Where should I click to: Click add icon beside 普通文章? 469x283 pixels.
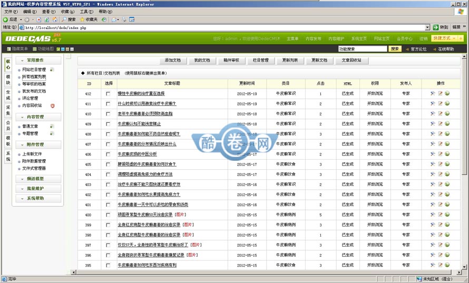point(52,126)
